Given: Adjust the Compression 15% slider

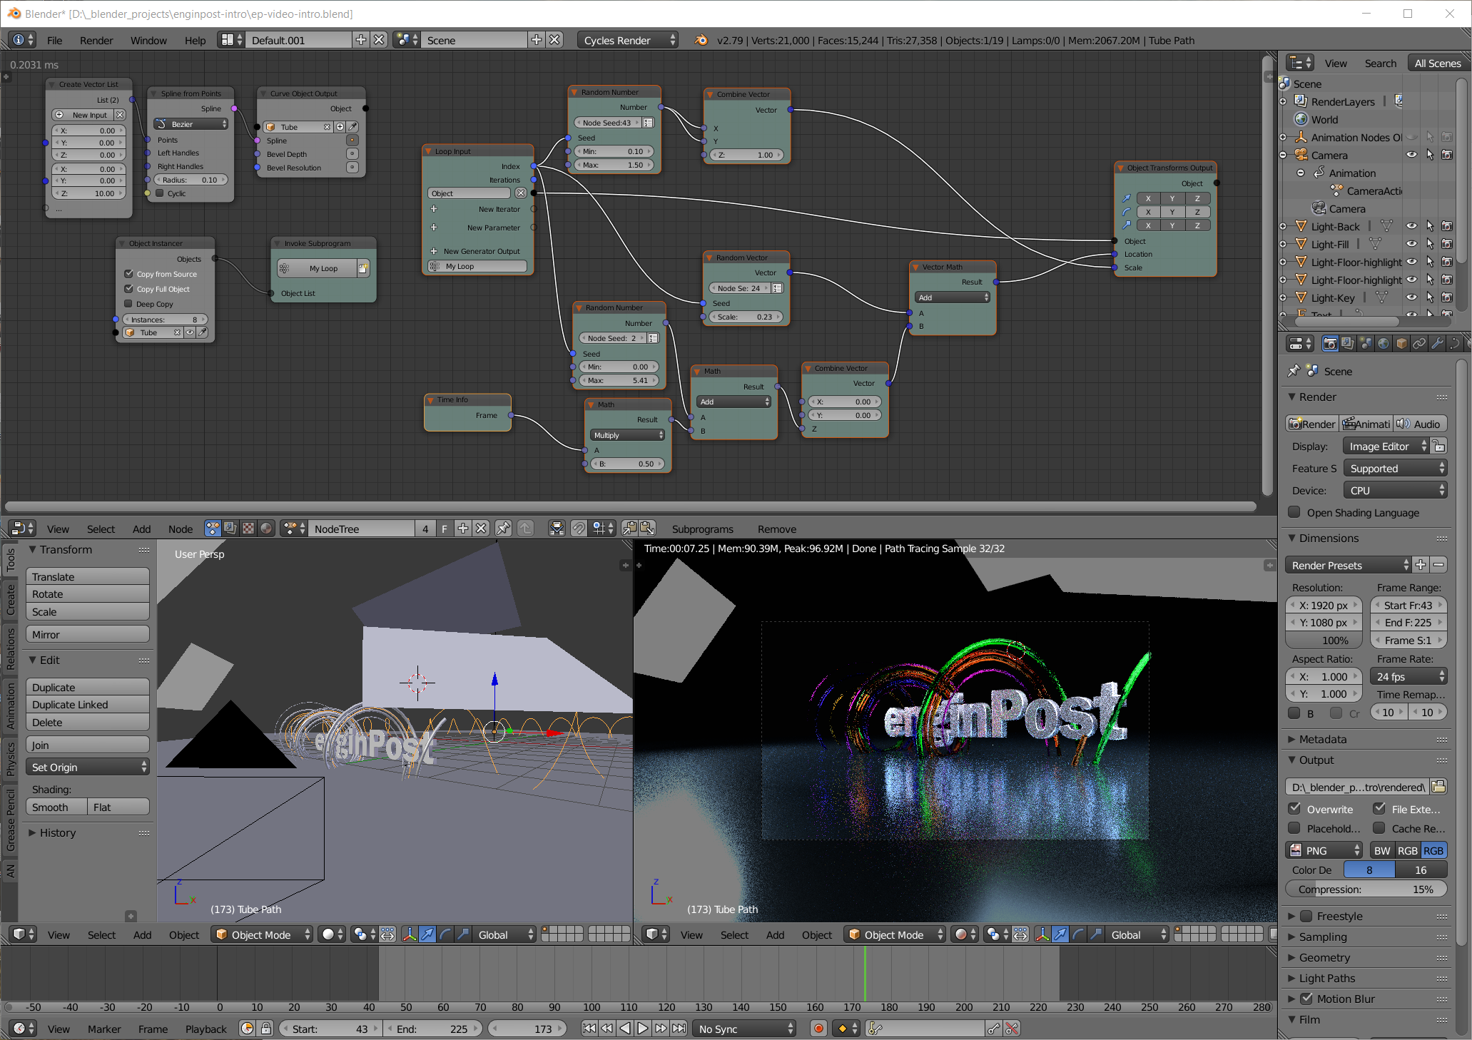Looking at the screenshot, I should [1366, 889].
